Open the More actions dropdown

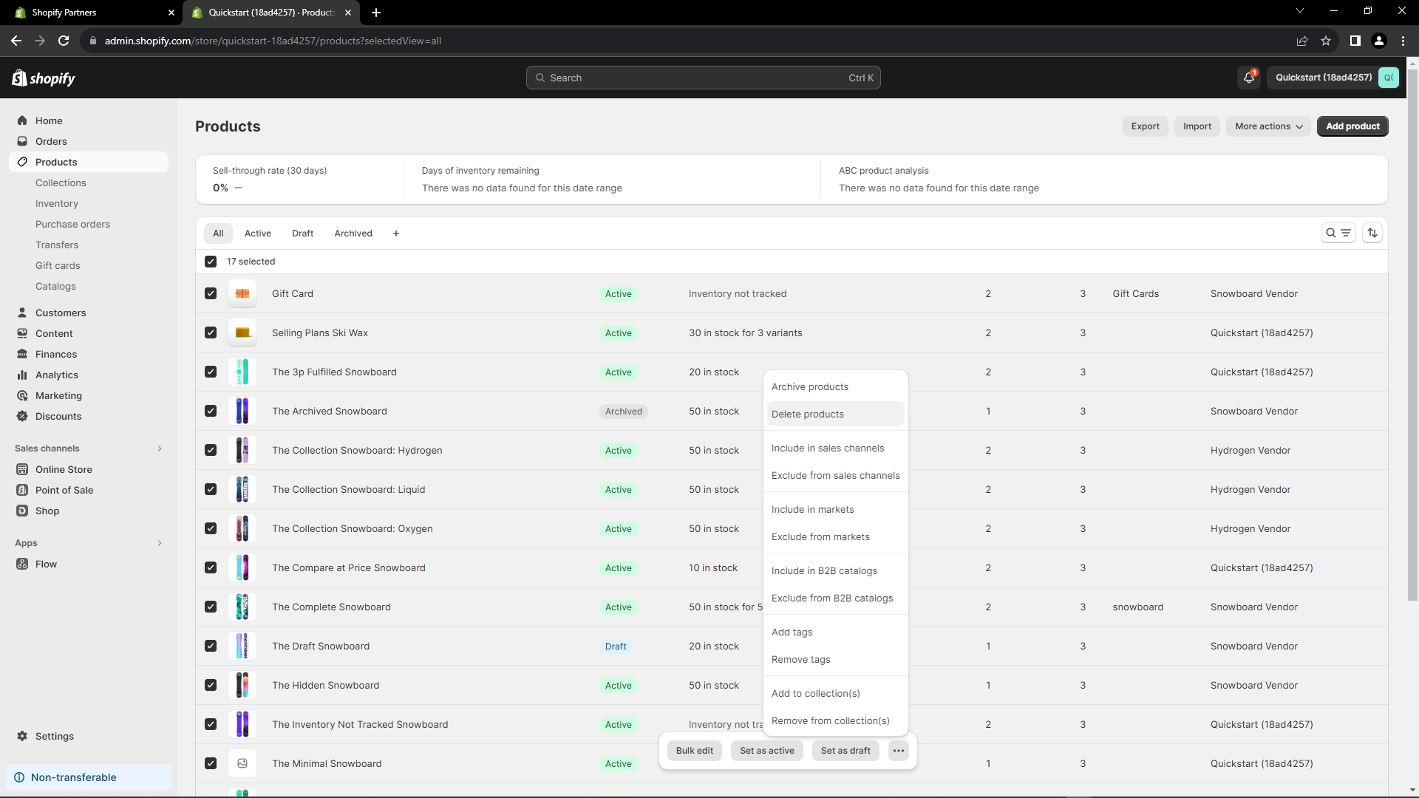click(x=1267, y=126)
